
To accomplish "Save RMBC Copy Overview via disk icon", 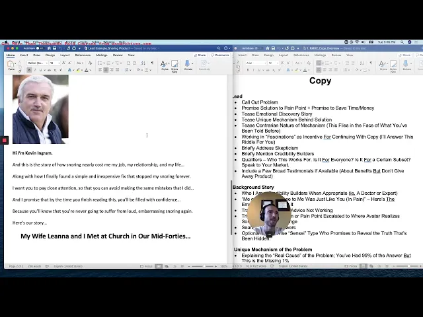I will [273, 48].
